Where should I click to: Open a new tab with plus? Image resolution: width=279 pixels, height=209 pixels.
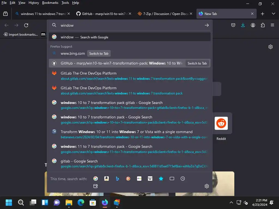click(262, 14)
